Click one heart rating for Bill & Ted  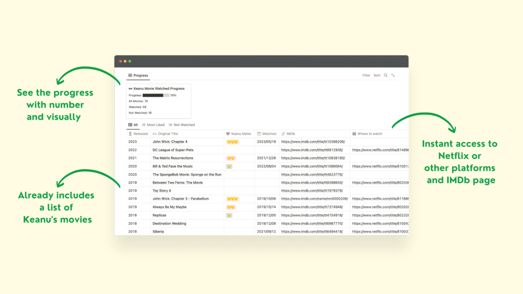[x=229, y=167]
